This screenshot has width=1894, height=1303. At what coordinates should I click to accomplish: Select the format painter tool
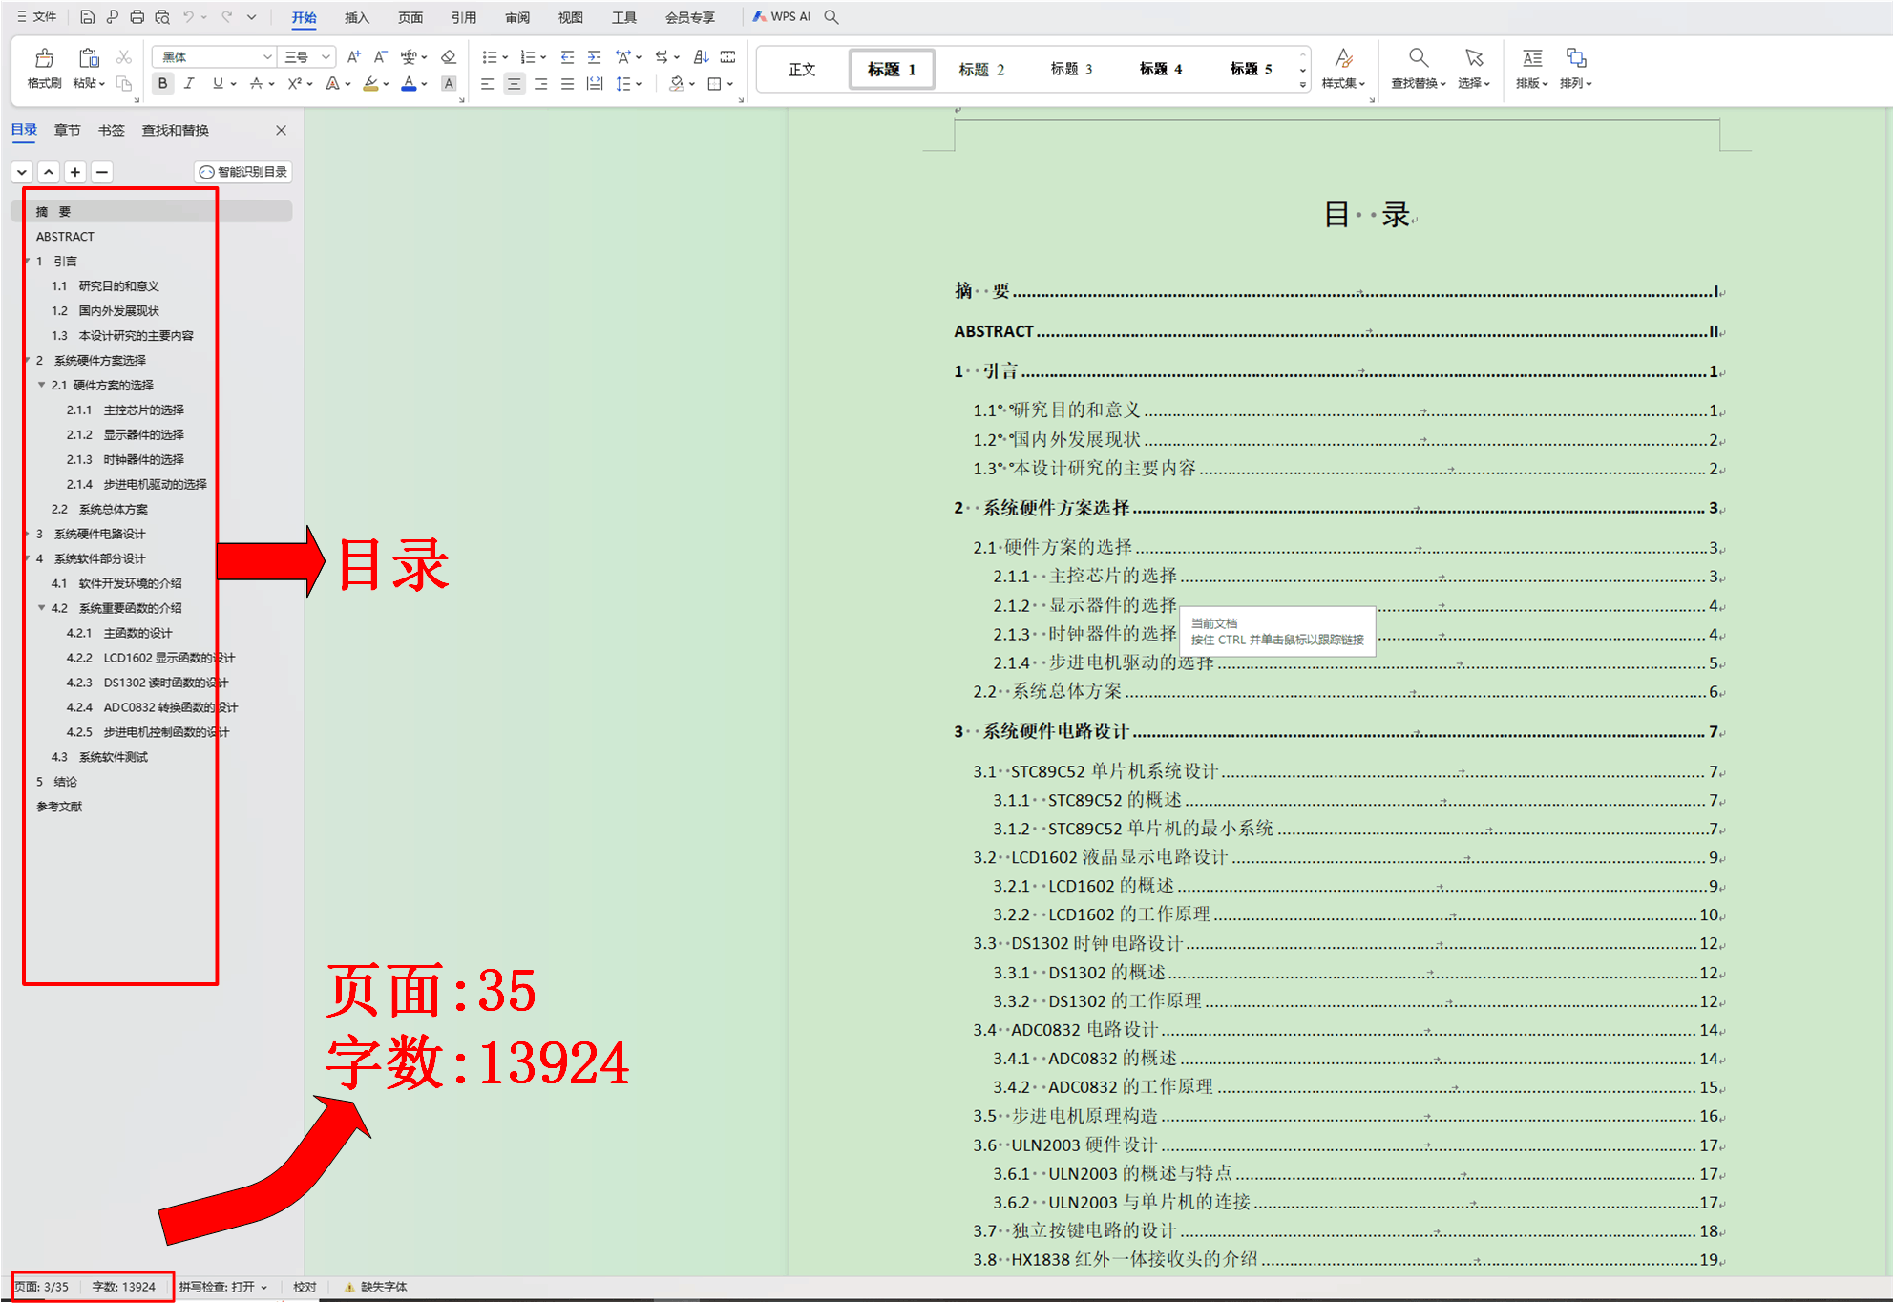pyautogui.click(x=43, y=68)
